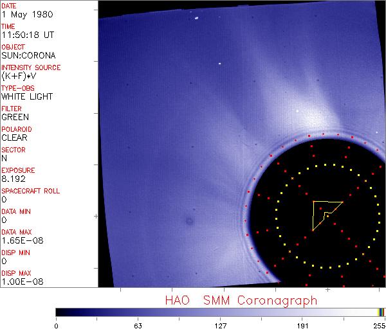Click the DATE label in the info panel
Viewport: 386px width, 329px height.
(x=10, y=6)
